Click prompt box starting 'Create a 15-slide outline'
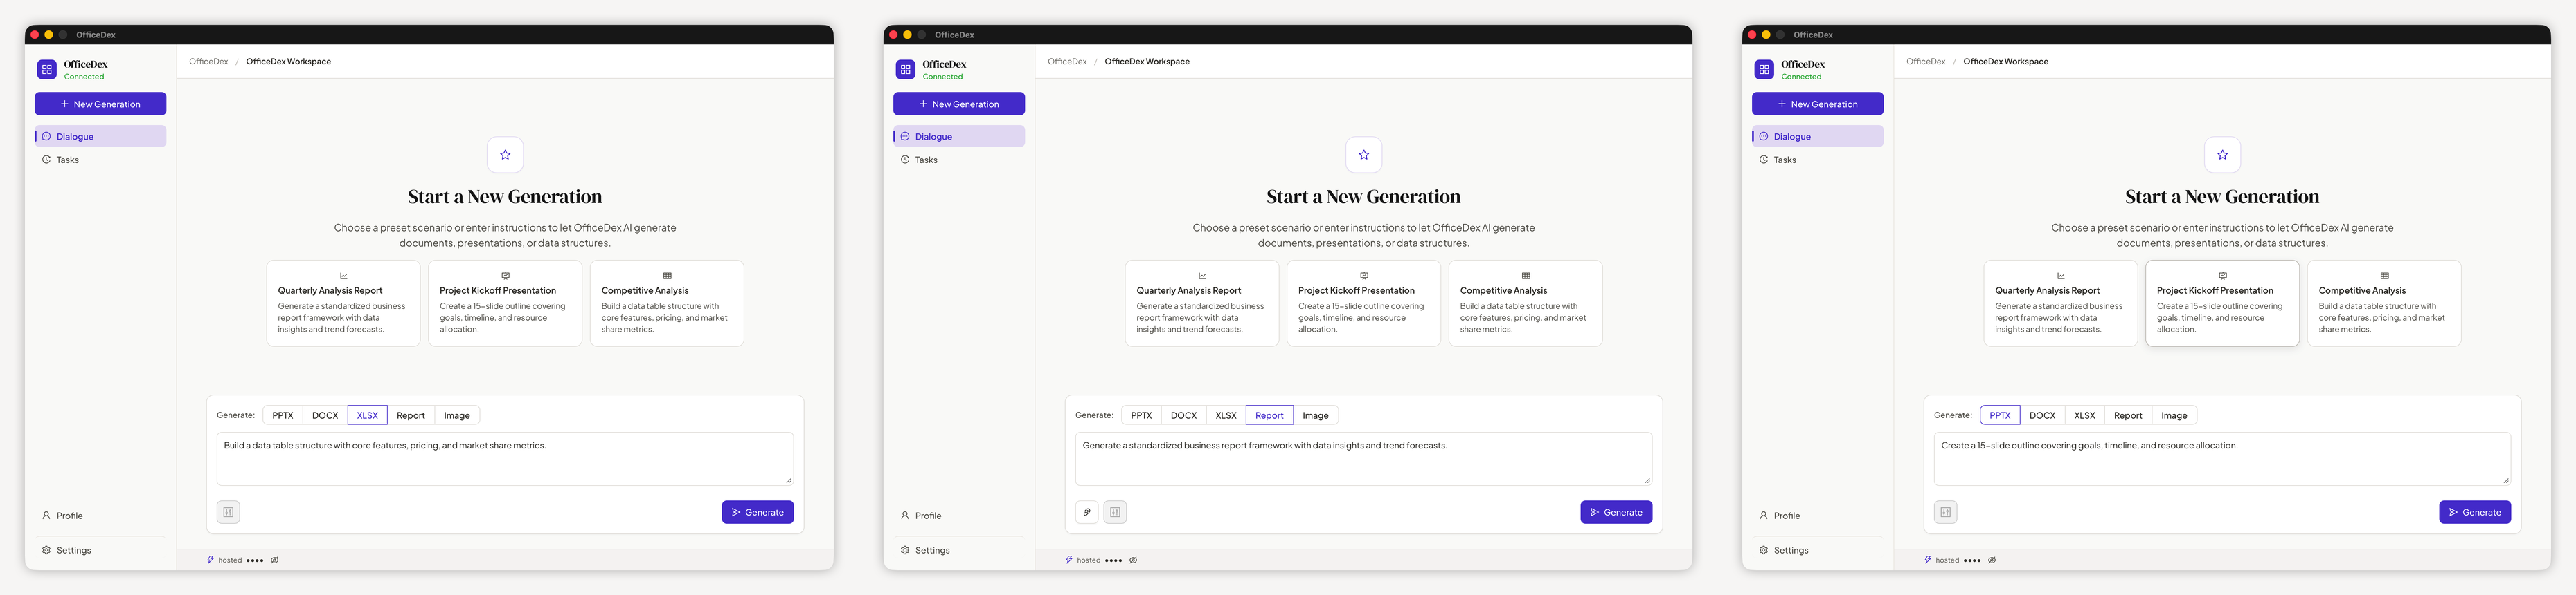Screen dimensions: 2576x595 tap(2222, 458)
